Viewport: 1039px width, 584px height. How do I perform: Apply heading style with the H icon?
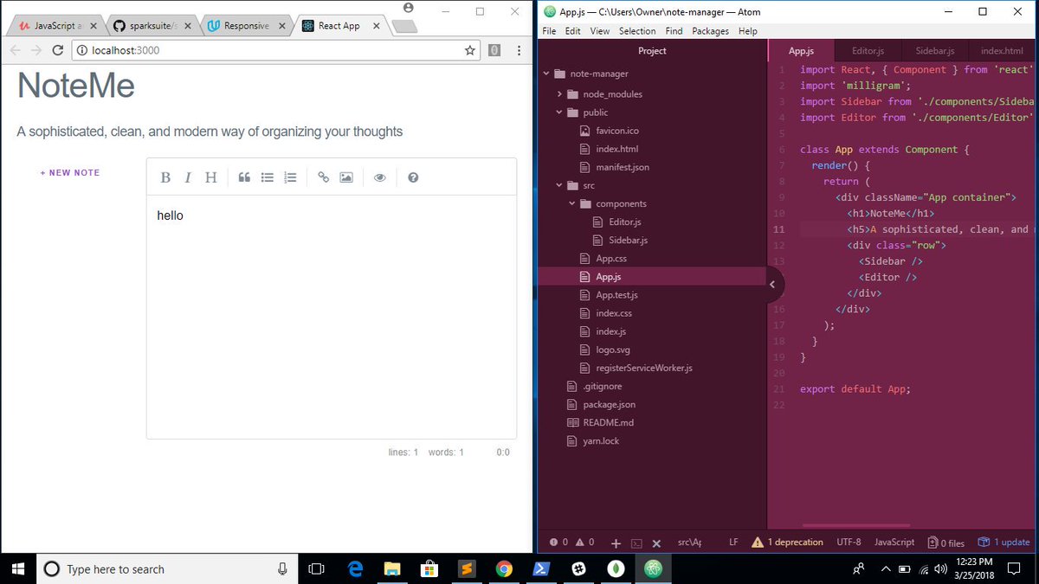coord(210,177)
